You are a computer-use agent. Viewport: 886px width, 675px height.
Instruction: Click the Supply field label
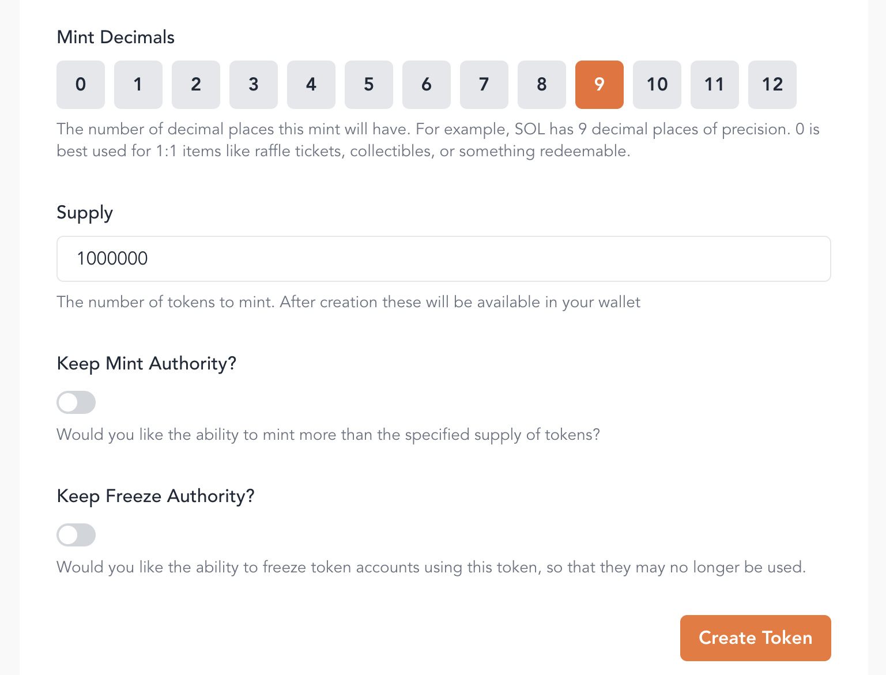pos(85,213)
